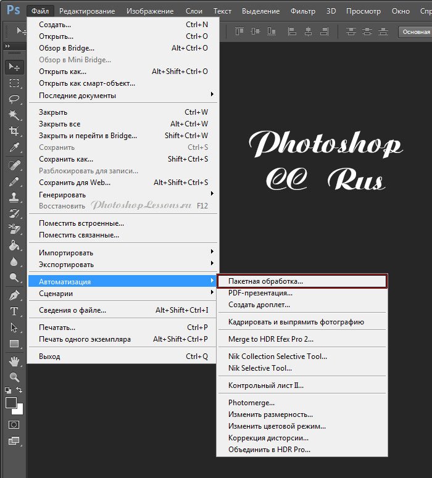Select the Pen tool
432x478 pixels.
point(14,295)
